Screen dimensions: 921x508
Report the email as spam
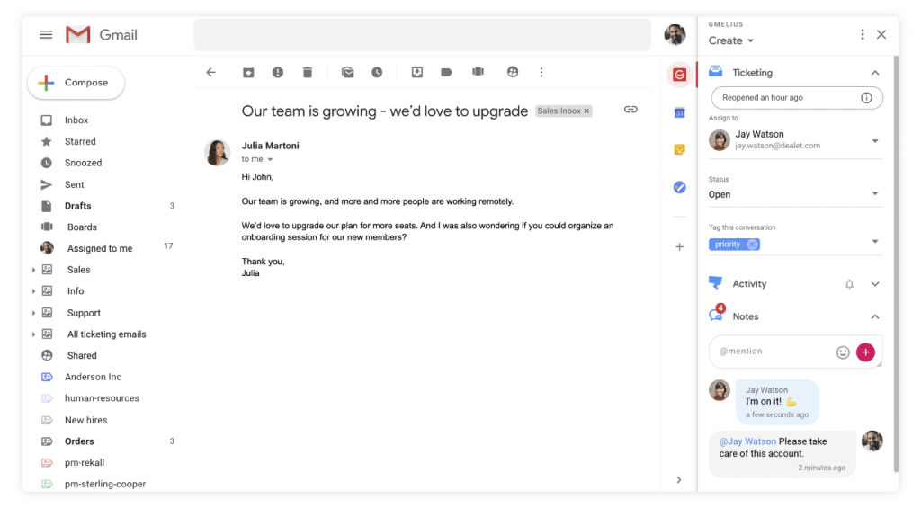(278, 72)
